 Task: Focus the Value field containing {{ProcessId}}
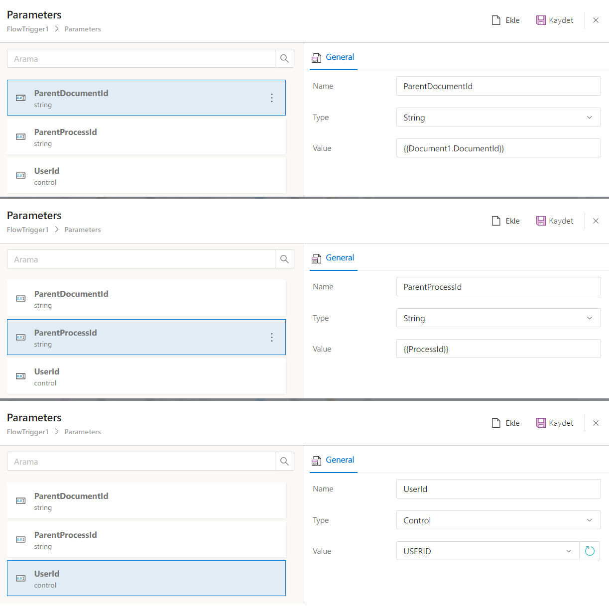pos(498,349)
